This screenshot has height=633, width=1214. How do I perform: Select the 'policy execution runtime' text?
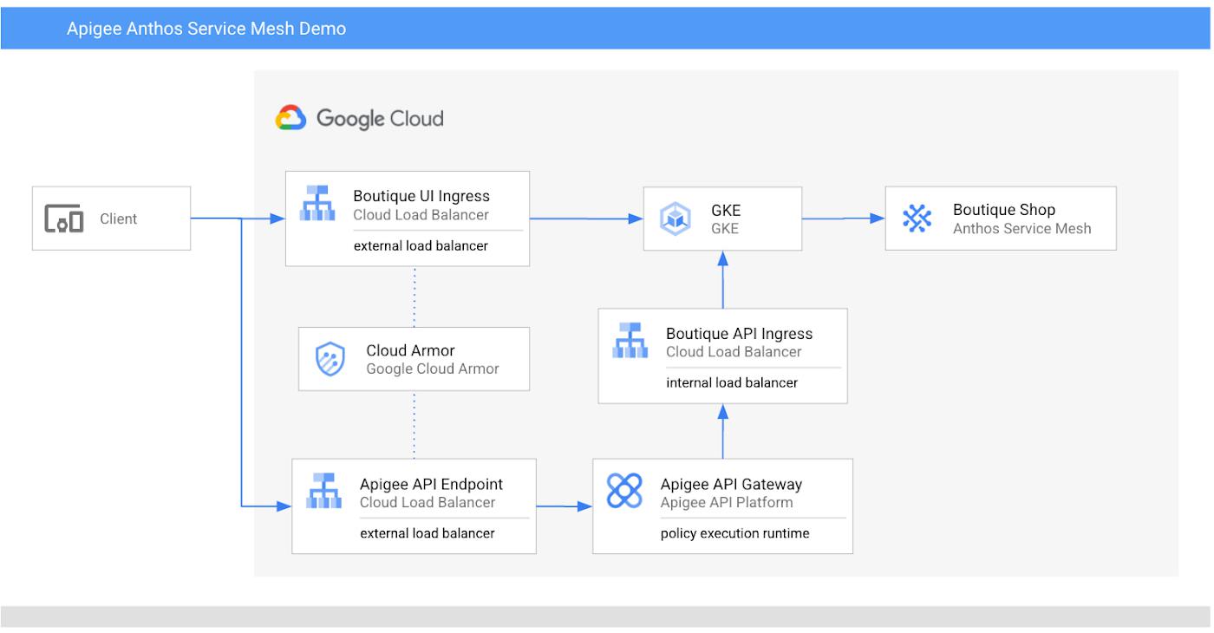point(735,533)
